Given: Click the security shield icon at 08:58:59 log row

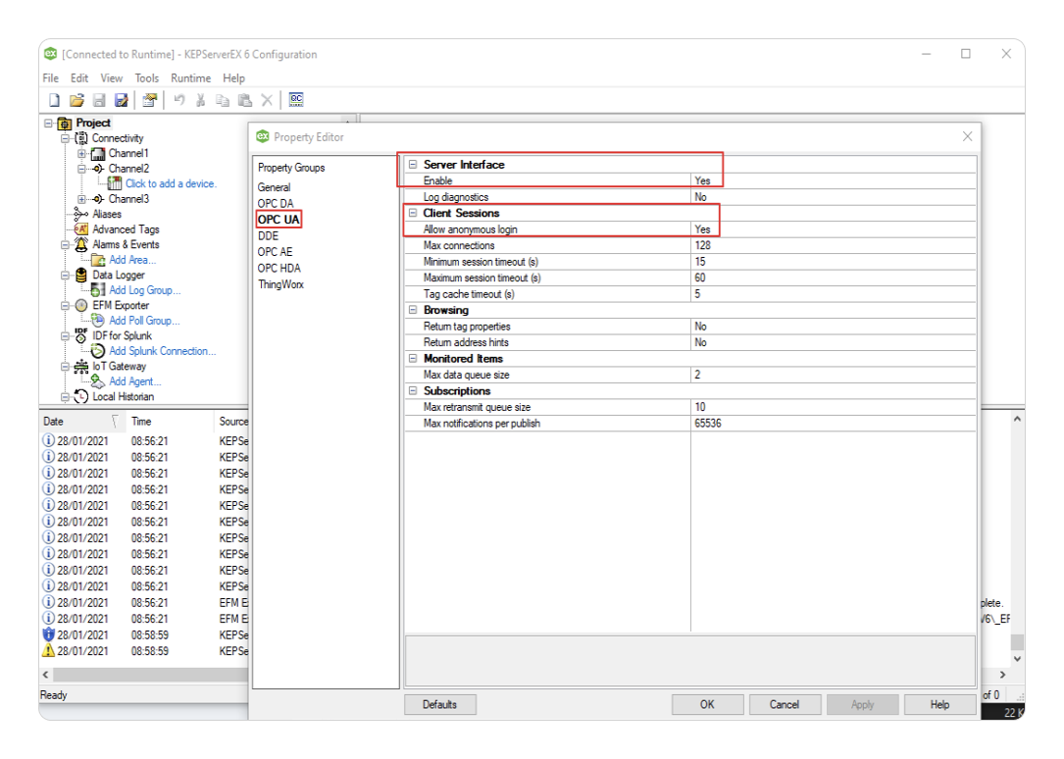Looking at the screenshot, I should 49,634.
